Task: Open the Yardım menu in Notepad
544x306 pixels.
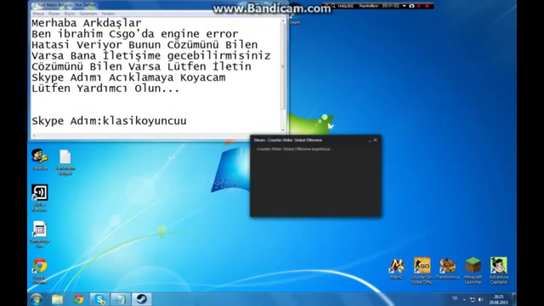Action: click(x=108, y=14)
